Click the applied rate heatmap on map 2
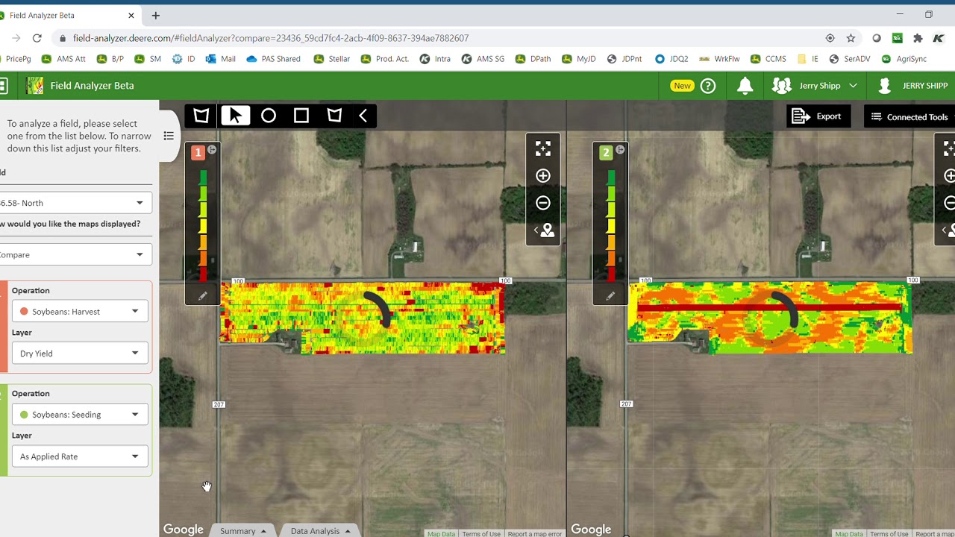 (x=770, y=317)
